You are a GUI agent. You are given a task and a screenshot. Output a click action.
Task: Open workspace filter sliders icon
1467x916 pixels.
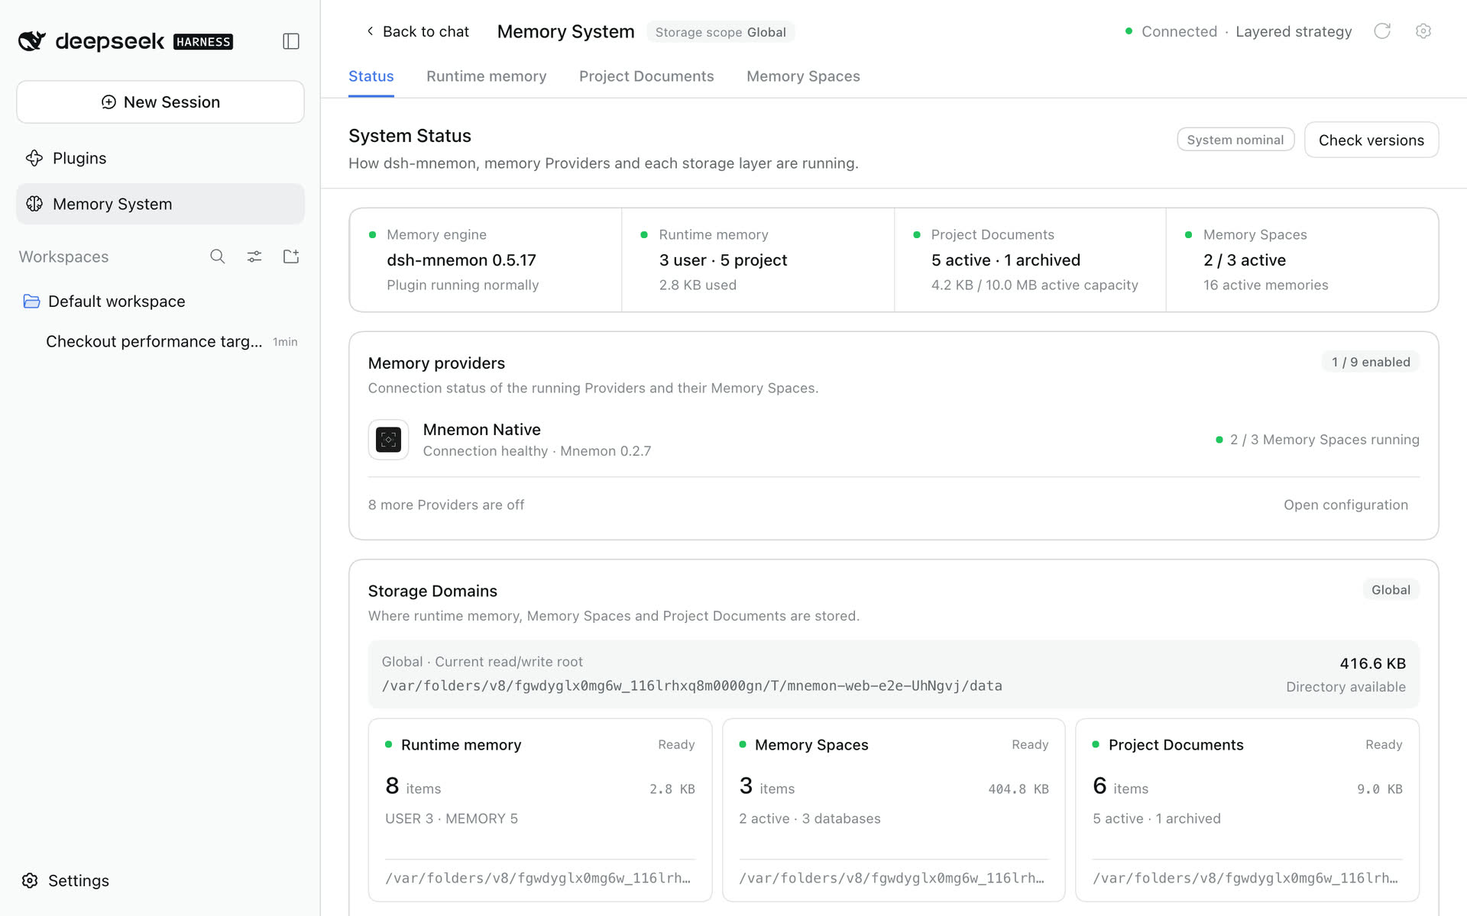point(254,256)
